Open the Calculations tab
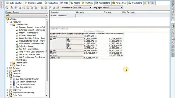 coord(51,3)
